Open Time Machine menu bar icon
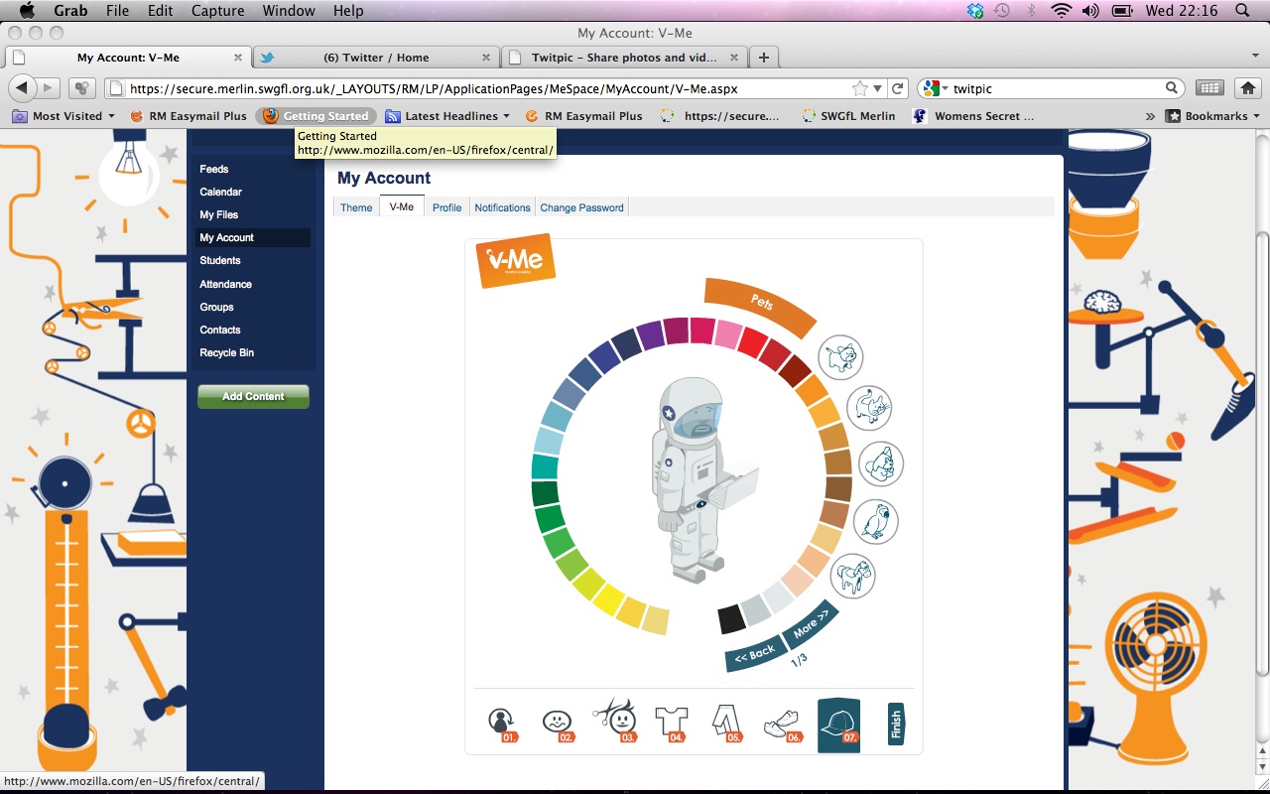This screenshot has height=794, width=1270. [x=1002, y=11]
